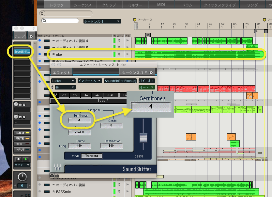Click the Destination frequency field 349
This screenshot has height=197, width=272.
coord(111,146)
